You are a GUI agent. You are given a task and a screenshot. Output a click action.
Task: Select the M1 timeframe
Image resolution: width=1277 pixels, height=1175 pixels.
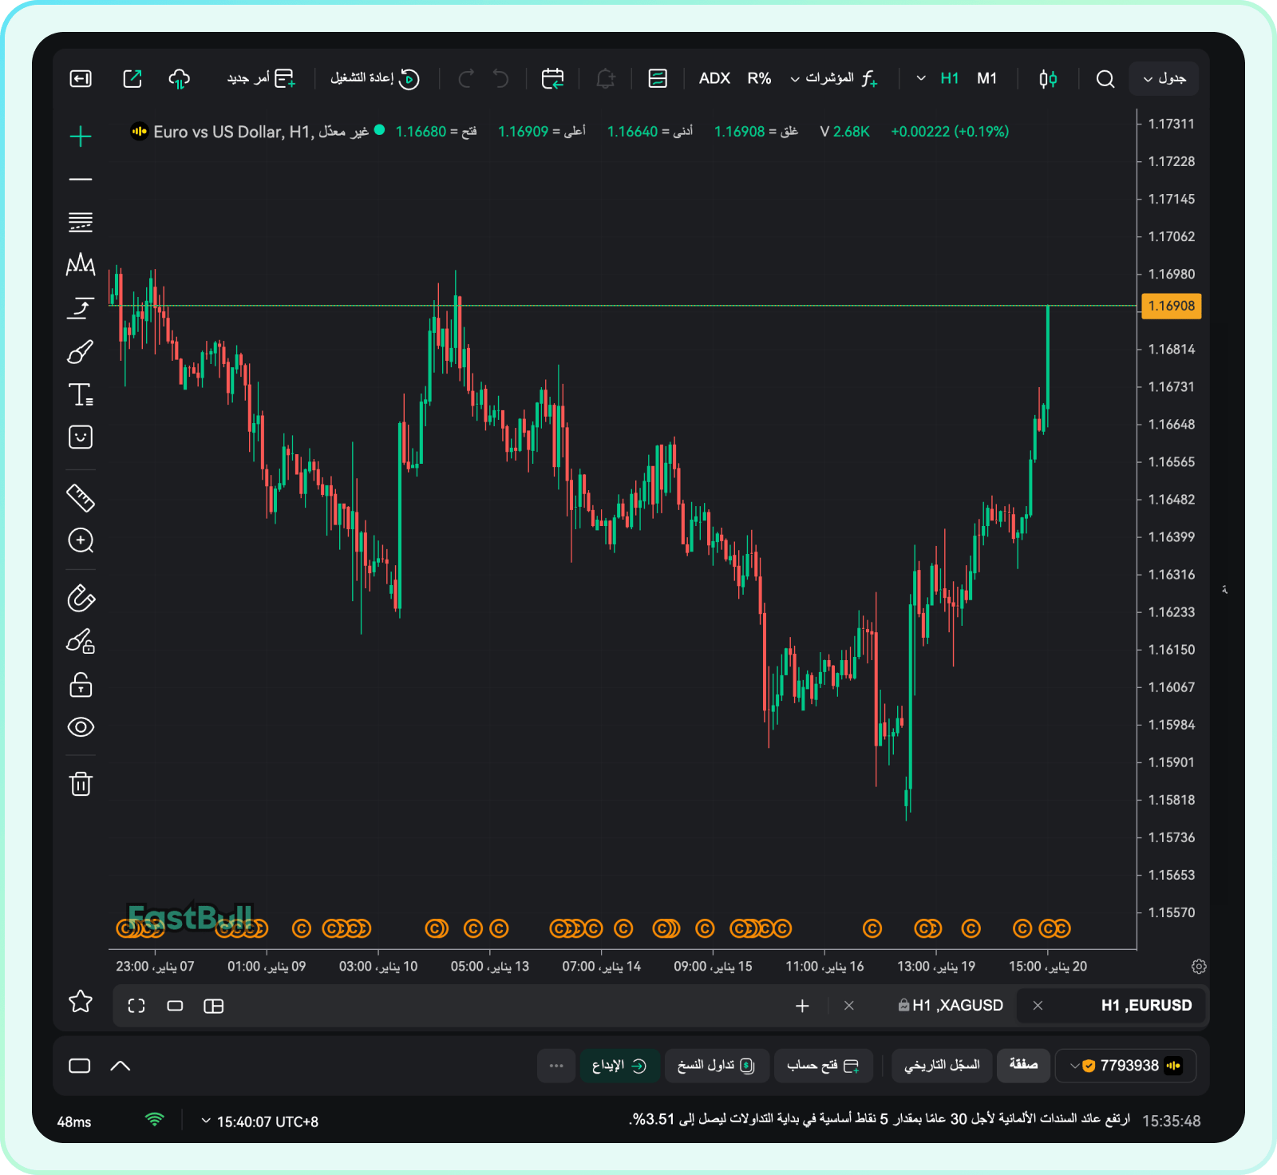tap(986, 78)
